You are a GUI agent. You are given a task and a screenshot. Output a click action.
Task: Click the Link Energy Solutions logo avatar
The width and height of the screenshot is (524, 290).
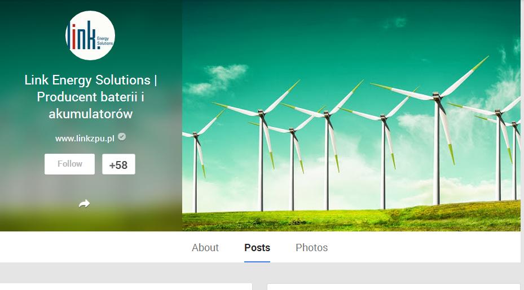click(90, 35)
